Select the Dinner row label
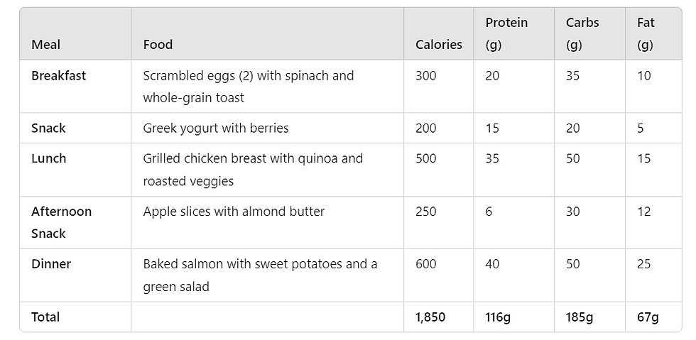The height and width of the screenshot is (340, 696). point(51,264)
